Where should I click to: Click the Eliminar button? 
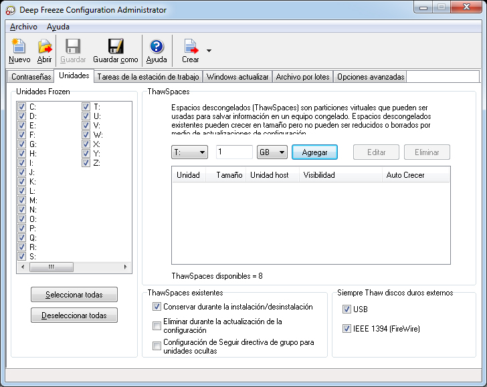427,152
